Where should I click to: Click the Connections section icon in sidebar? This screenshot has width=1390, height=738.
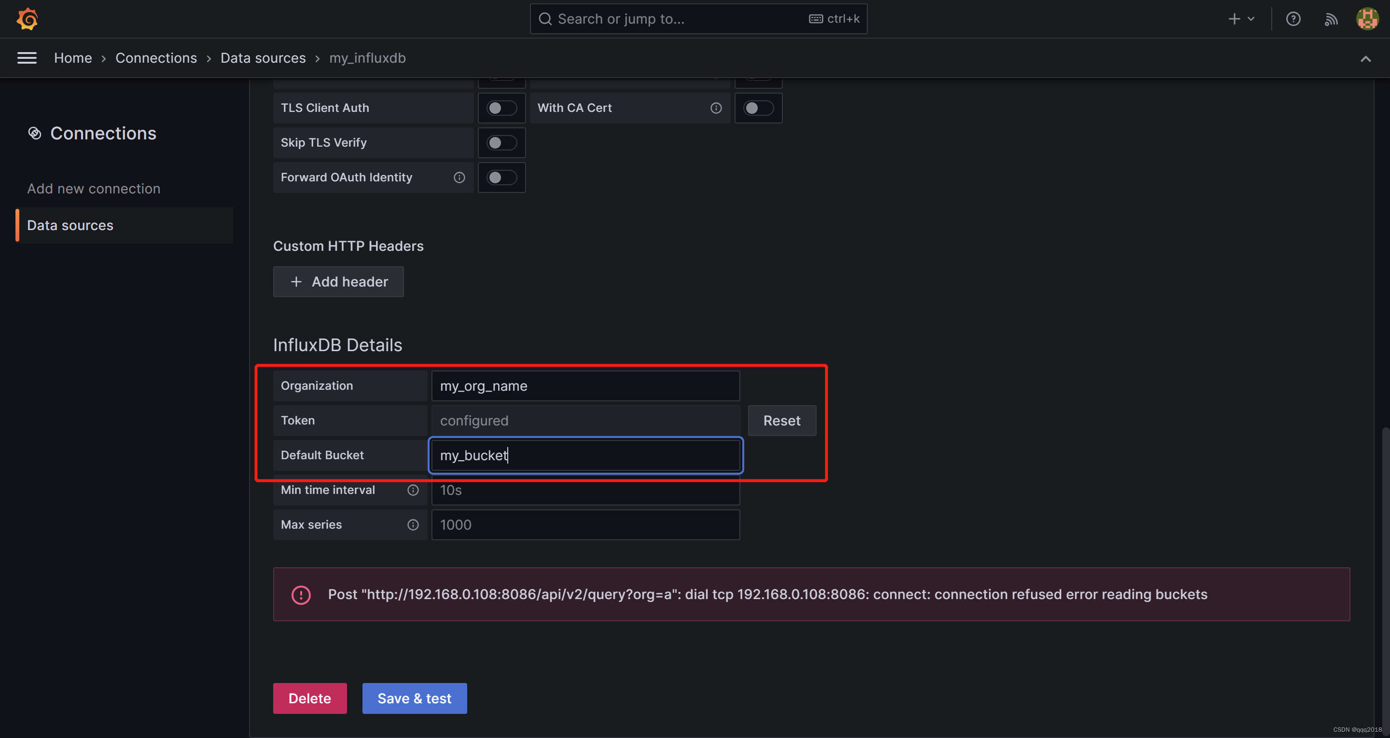[x=35, y=133]
